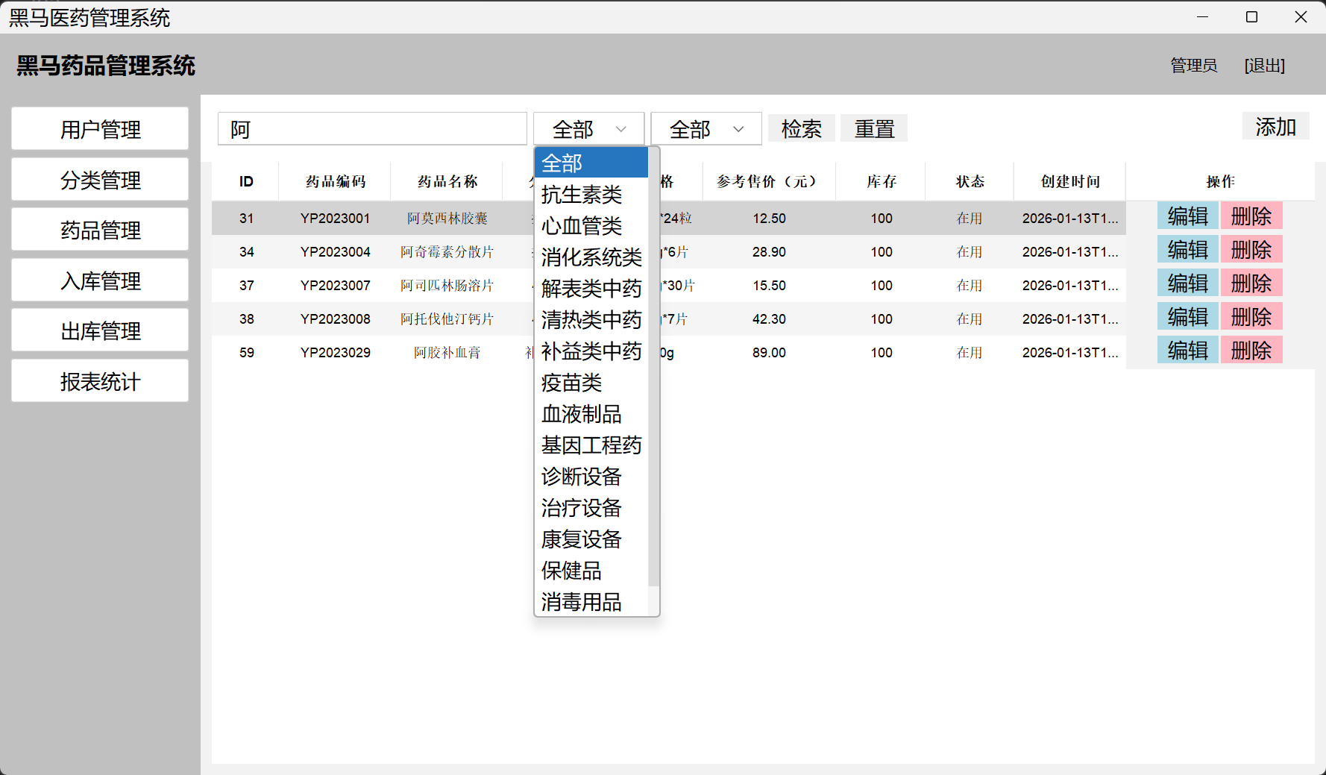Select 保健品 in the dropdown list

coord(572,571)
